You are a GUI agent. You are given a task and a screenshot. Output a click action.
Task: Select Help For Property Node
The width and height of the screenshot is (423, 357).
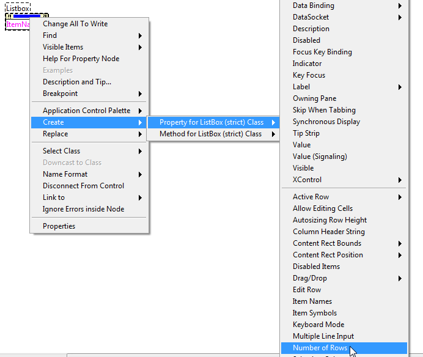89,59
